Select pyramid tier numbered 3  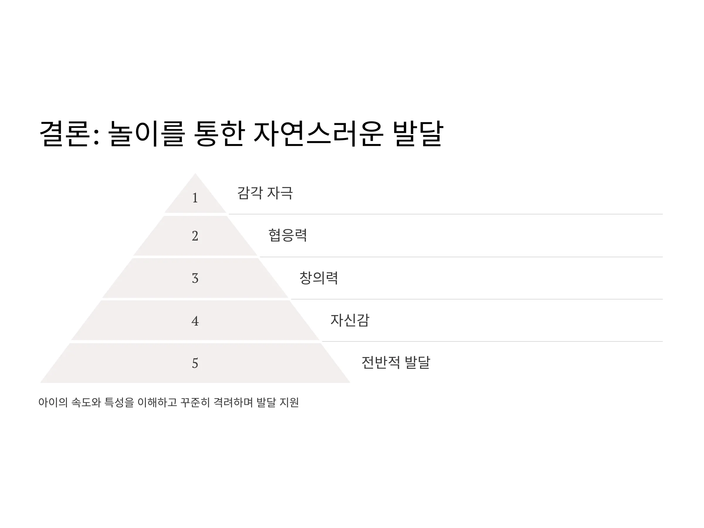(195, 278)
